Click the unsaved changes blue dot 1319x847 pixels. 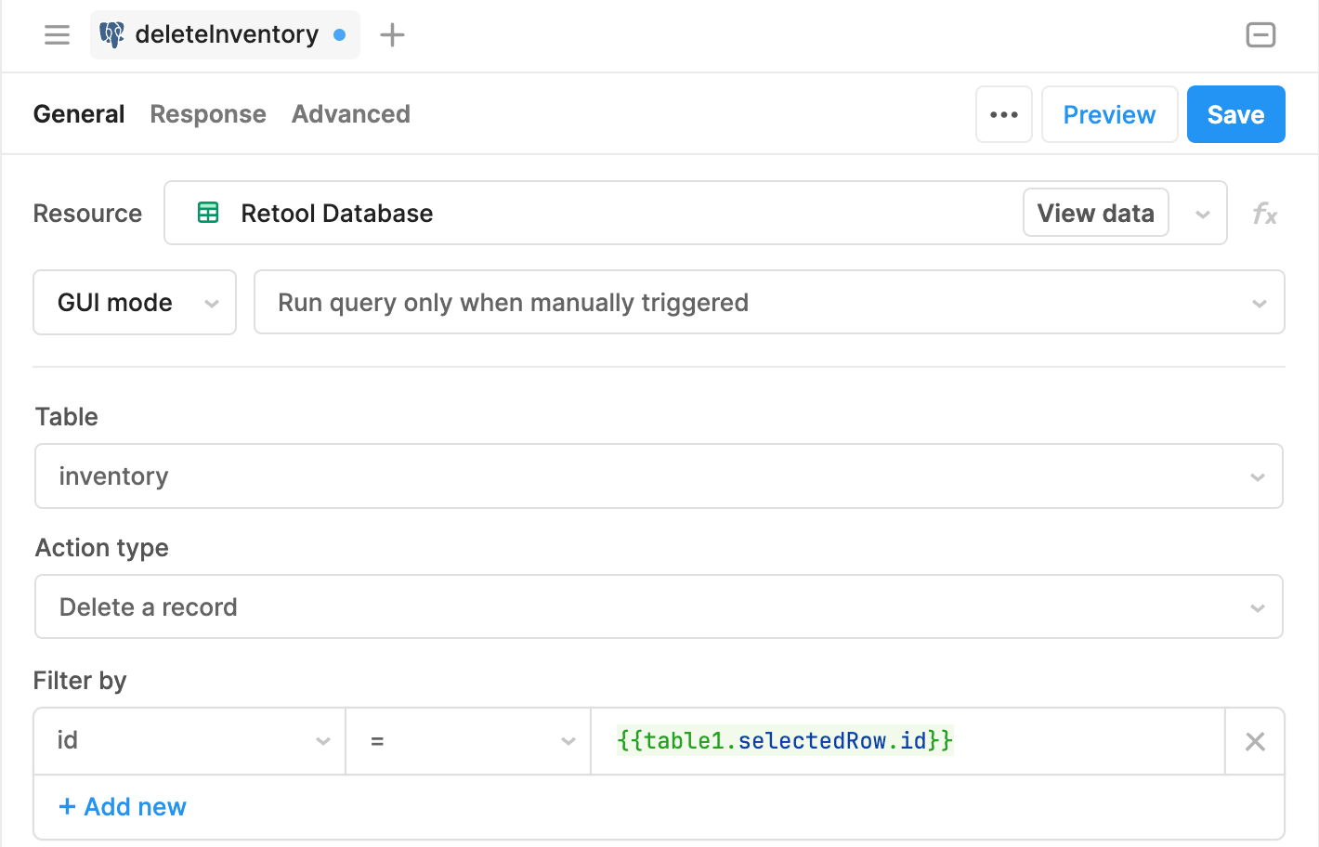[340, 35]
